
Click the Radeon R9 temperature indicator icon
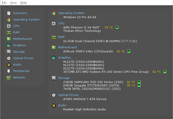pos(165,72)
